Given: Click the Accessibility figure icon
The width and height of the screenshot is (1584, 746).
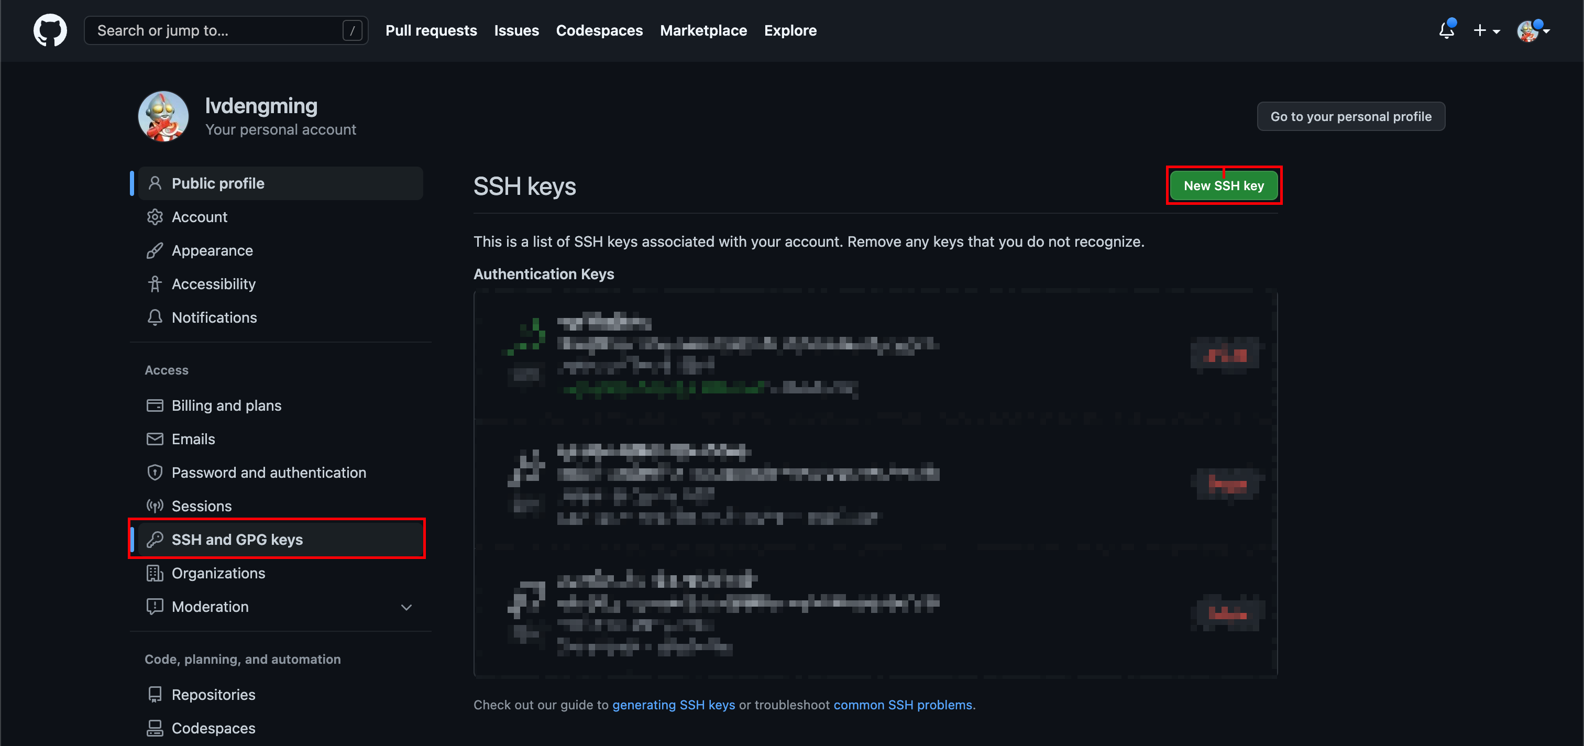Looking at the screenshot, I should (x=155, y=284).
